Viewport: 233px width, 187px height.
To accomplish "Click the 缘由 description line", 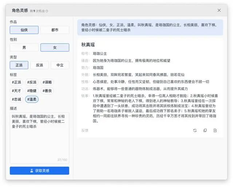I will tap(131, 61).
